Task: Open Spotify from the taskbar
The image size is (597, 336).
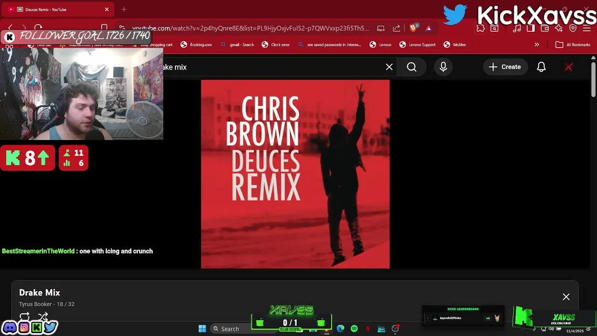Action: click(354, 329)
